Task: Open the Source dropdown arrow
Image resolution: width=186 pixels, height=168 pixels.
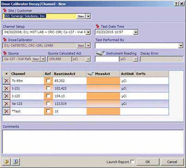Action: coord(43,59)
